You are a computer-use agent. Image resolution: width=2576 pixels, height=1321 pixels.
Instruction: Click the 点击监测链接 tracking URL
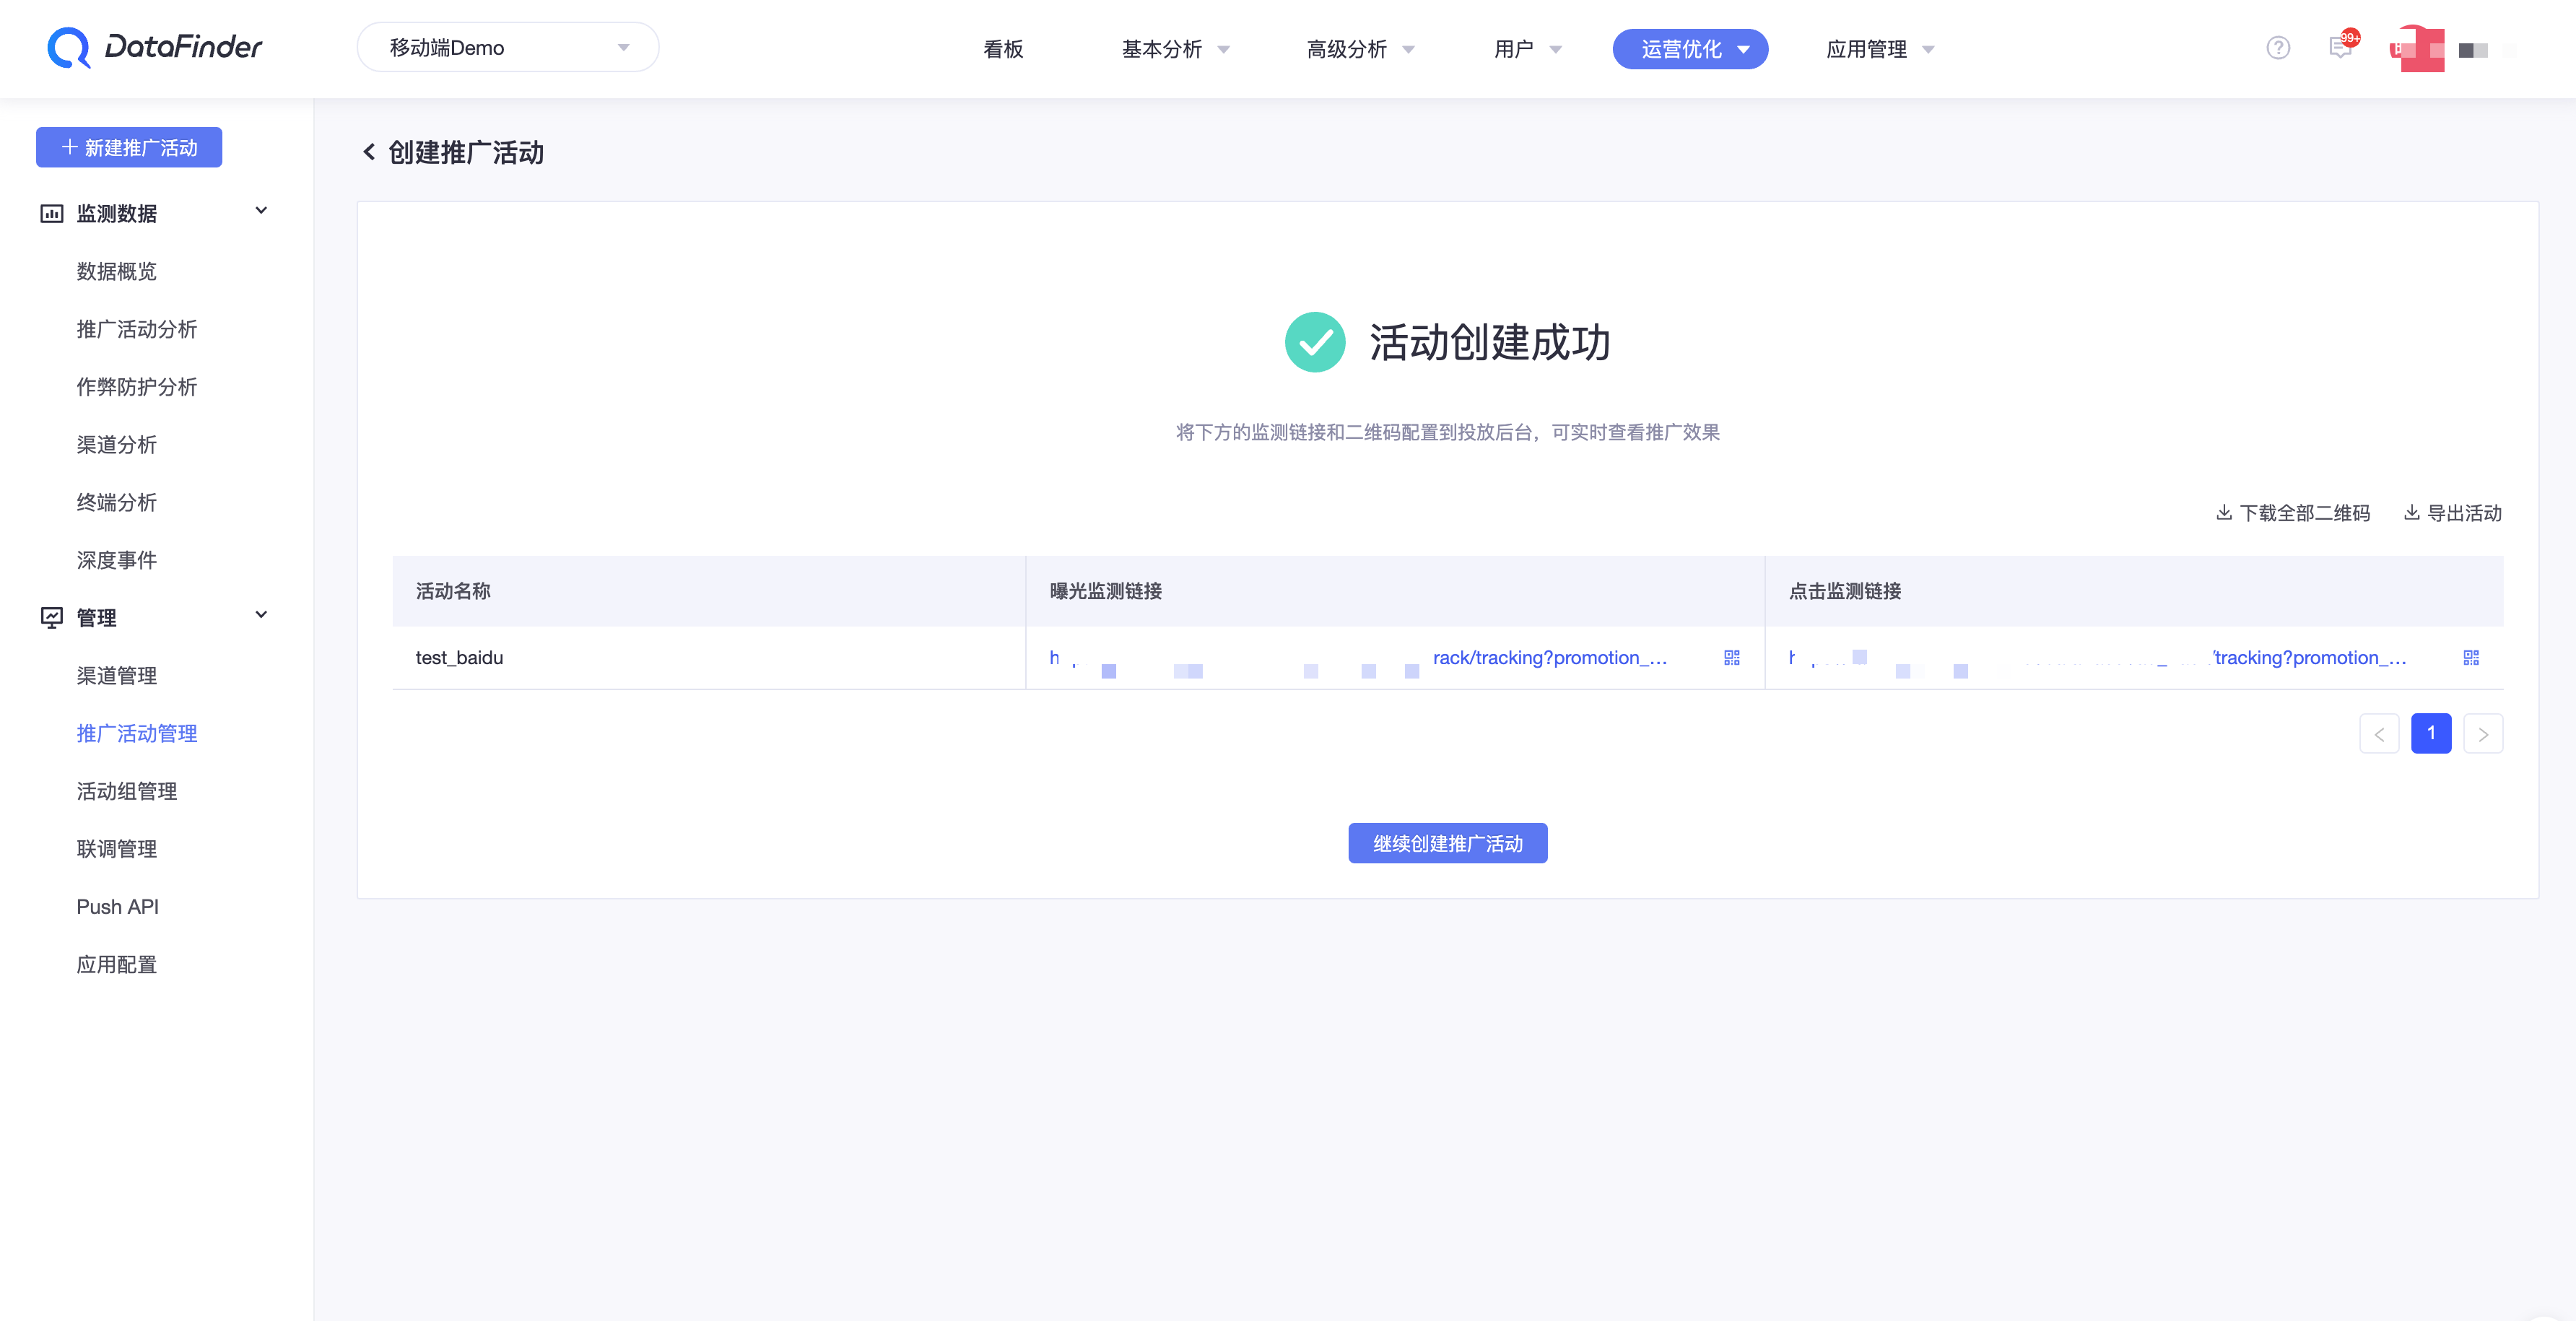pyautogui.click(x=2098, y=658)
